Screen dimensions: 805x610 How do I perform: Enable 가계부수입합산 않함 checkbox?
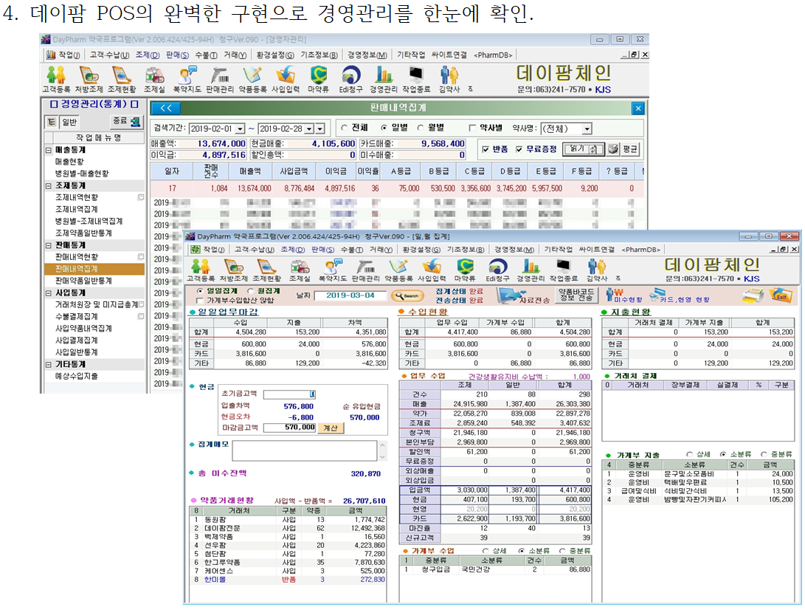[x=200, y=300]
